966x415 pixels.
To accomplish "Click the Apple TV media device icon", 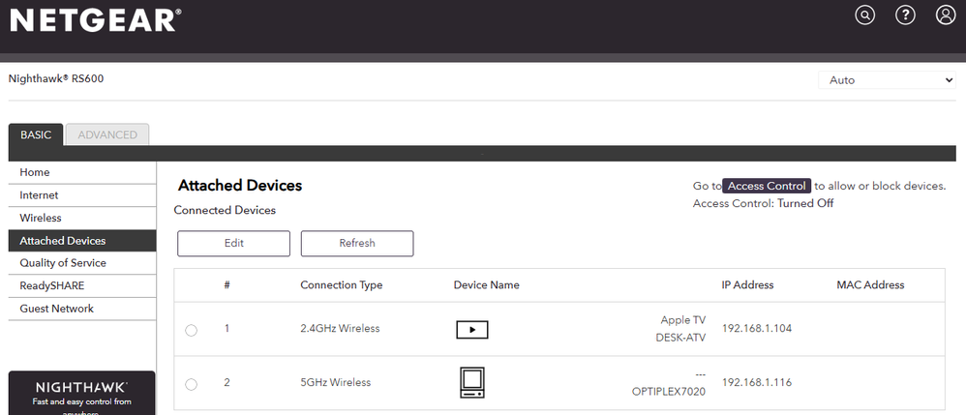I will 471,330.
